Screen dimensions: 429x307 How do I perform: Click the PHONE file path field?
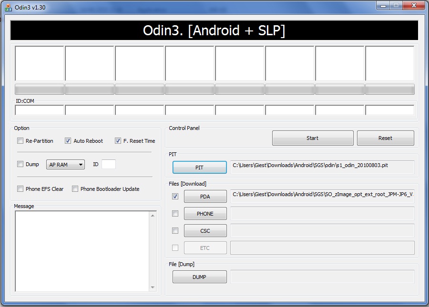pos(322,213)
